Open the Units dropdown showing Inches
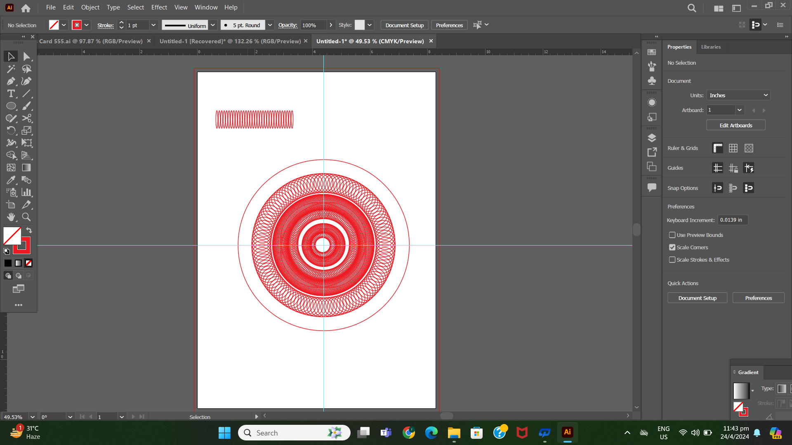The image size is (792, 445). click(738, 95)
